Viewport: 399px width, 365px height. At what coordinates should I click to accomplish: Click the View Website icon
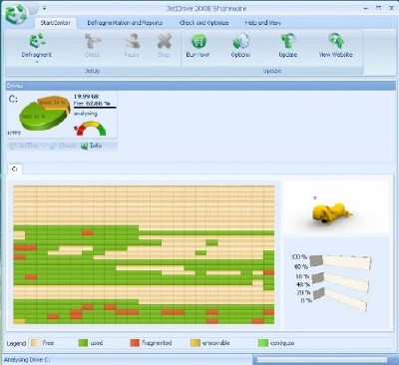(x=336, y=42)
